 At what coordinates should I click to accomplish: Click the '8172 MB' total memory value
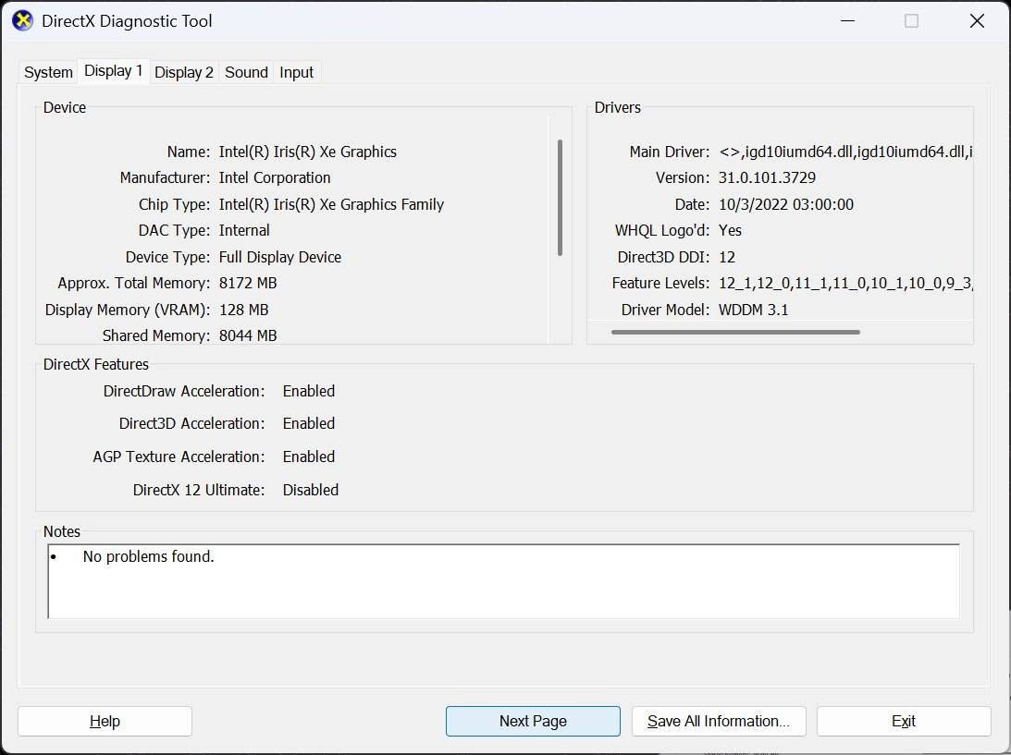point(248,284)
